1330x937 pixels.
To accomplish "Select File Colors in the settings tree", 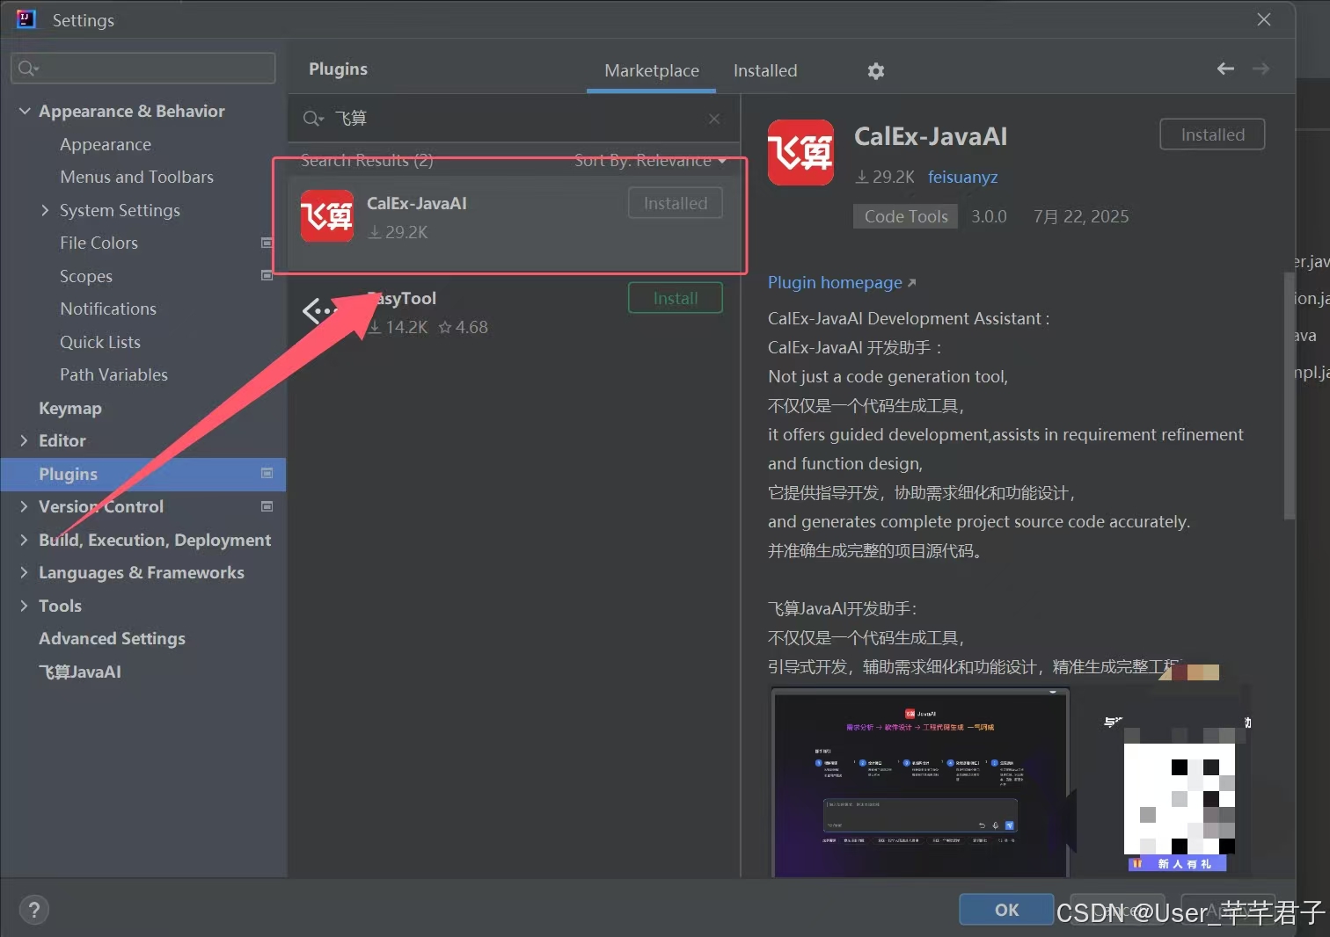I will [x=99, y=243].
